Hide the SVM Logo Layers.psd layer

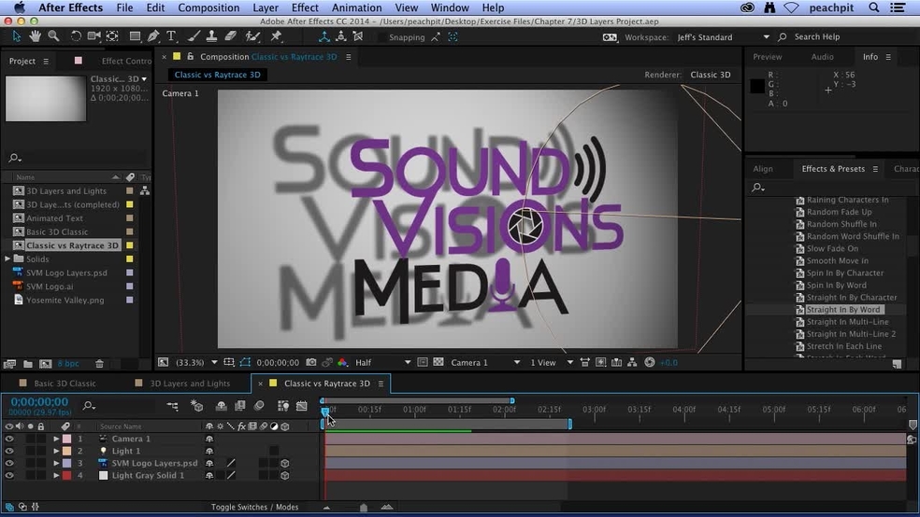[8, 463]
